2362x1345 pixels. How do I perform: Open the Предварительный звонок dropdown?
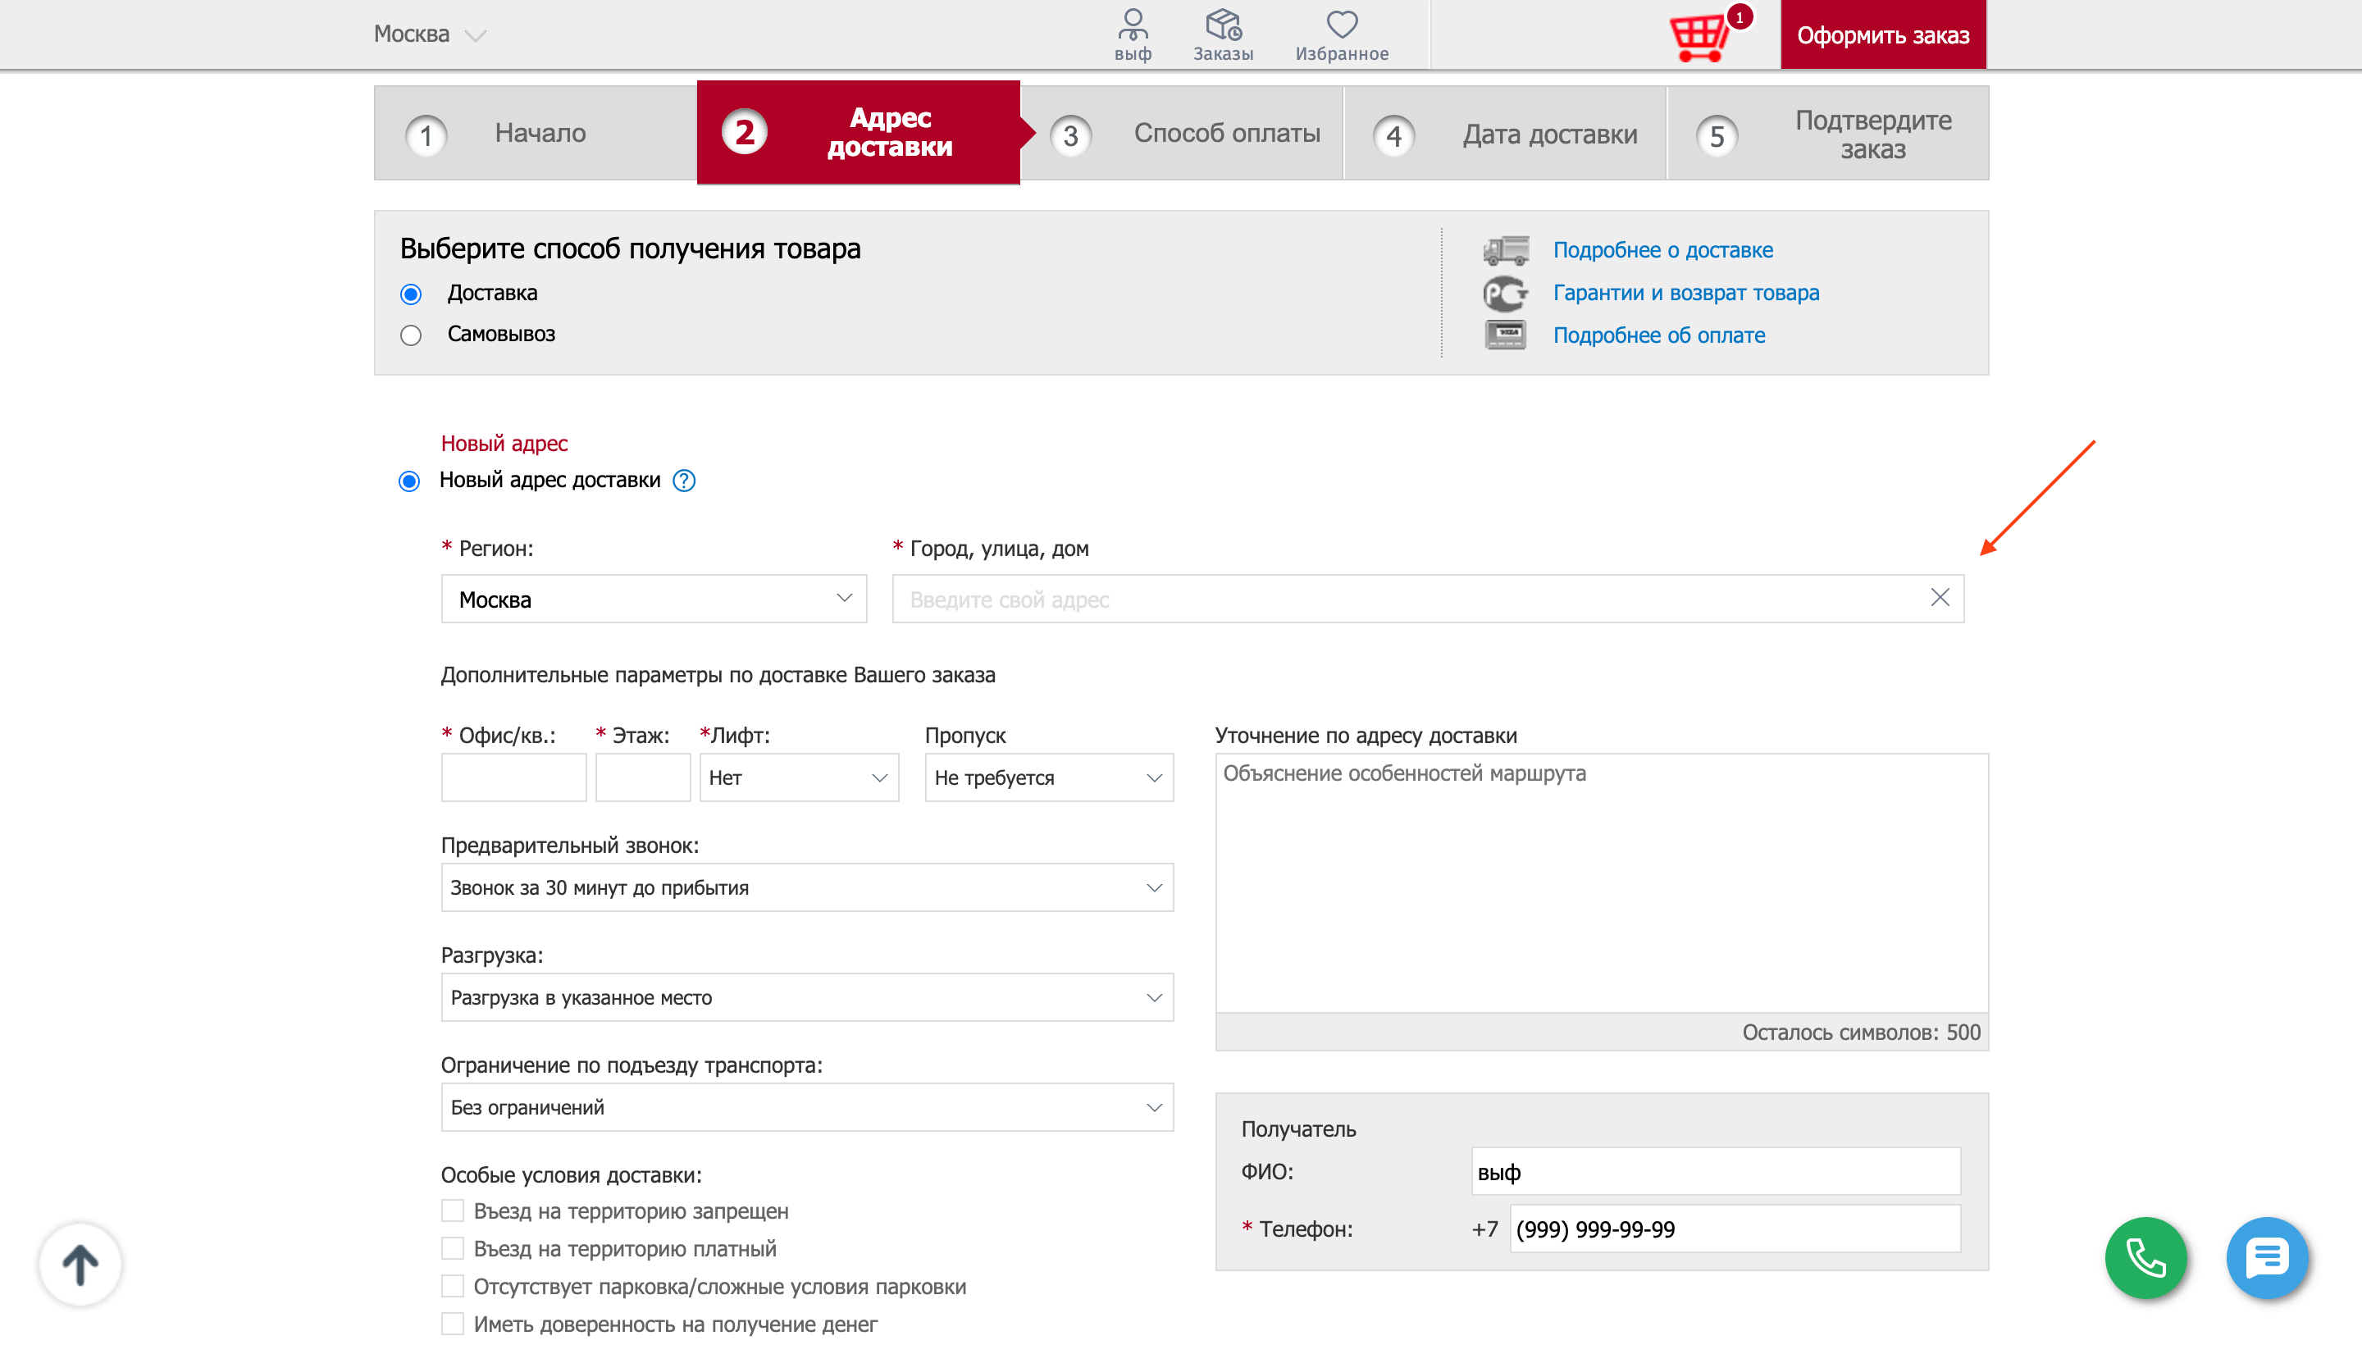pyautogui.click(x=807, y=887)
